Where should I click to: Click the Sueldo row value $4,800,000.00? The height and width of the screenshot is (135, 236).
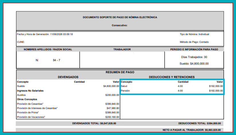pos(111,86)
